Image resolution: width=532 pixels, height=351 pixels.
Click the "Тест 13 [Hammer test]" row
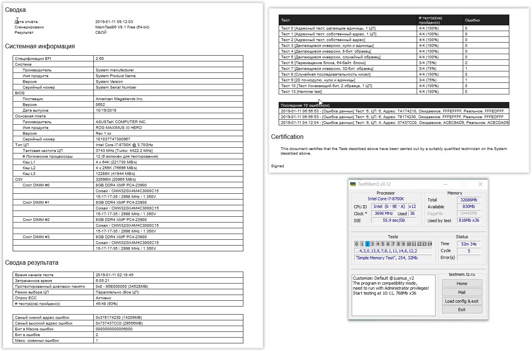(x=394, y=92)
